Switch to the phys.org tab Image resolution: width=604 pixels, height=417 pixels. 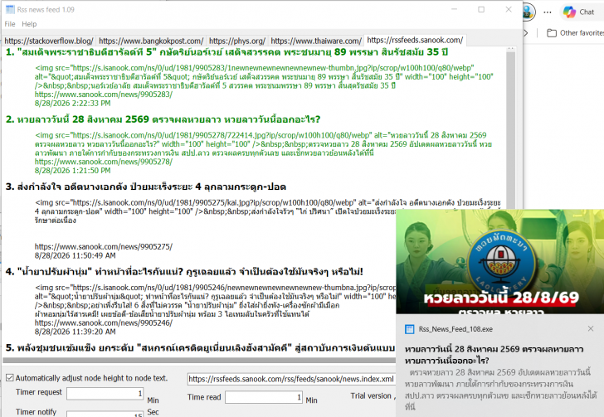pos(237,41)
